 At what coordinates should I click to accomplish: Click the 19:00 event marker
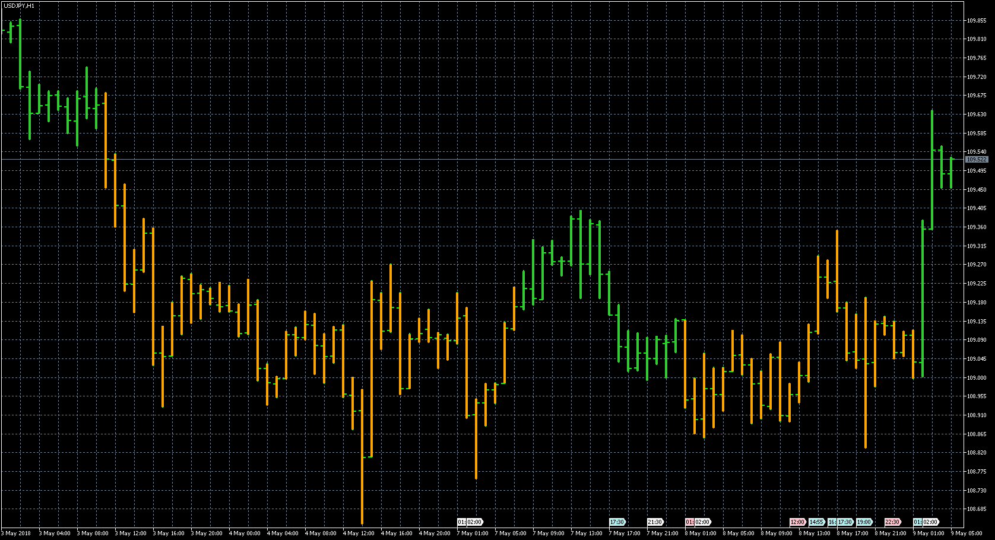tap(864, 522)
